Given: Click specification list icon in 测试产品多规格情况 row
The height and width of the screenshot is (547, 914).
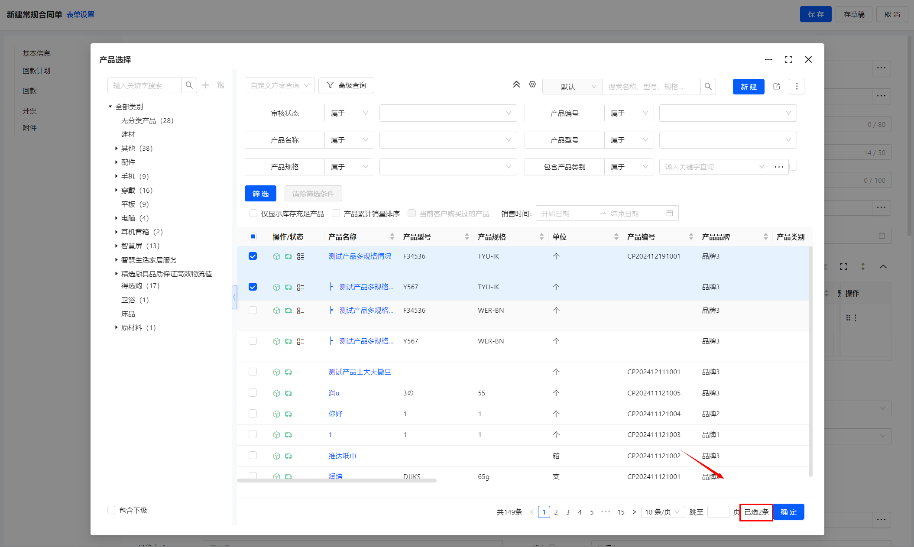Looking at the screenshot, I should tap(301, 256).
